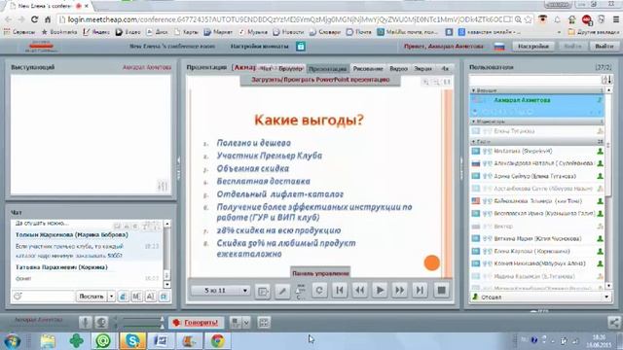Click the browser home button

48,19
